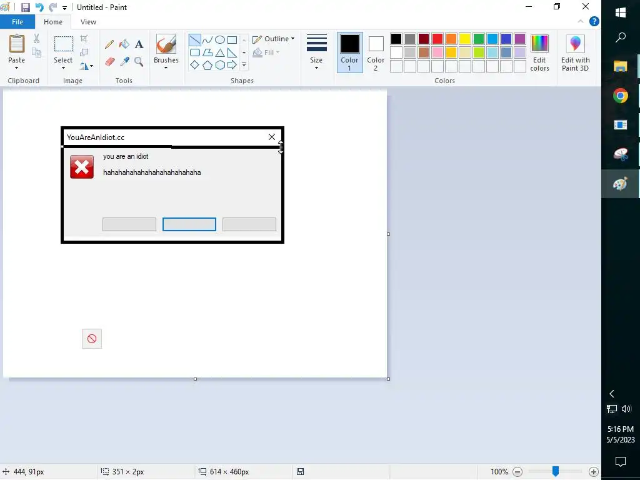Choose the Right triangle shape
Viewport: 640px width, 480px height.
pos(232,52)
